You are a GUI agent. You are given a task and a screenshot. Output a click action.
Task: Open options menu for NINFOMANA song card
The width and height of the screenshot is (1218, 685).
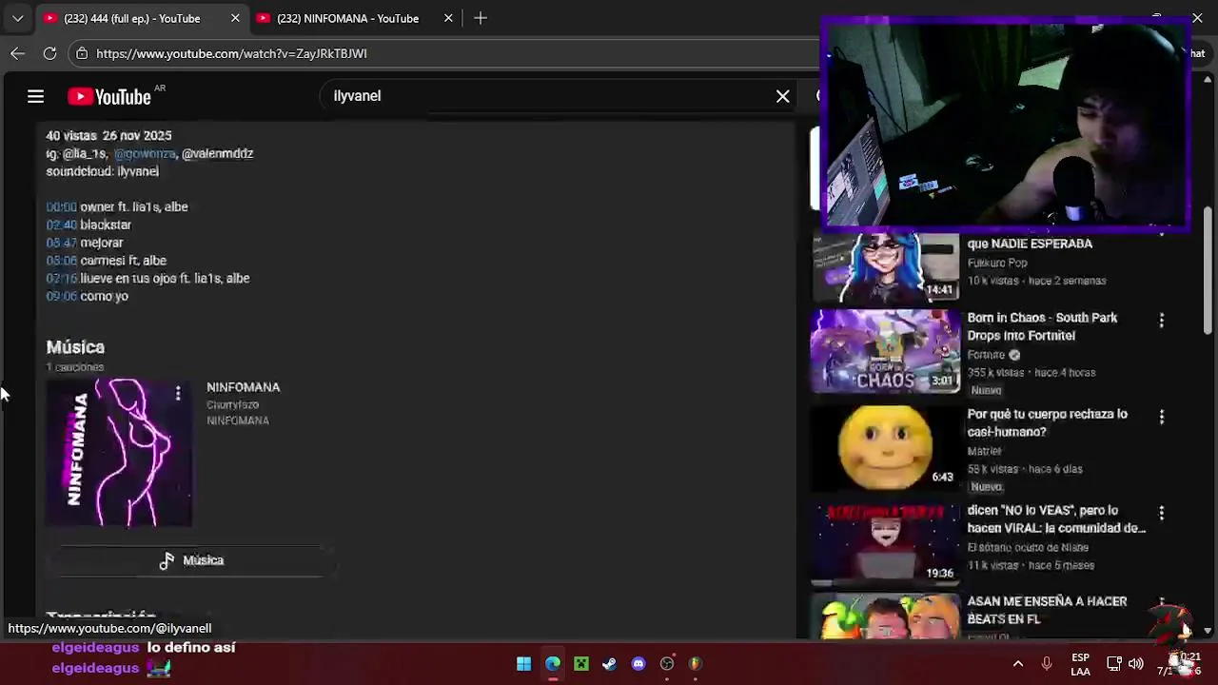click(x=177, y=393)
